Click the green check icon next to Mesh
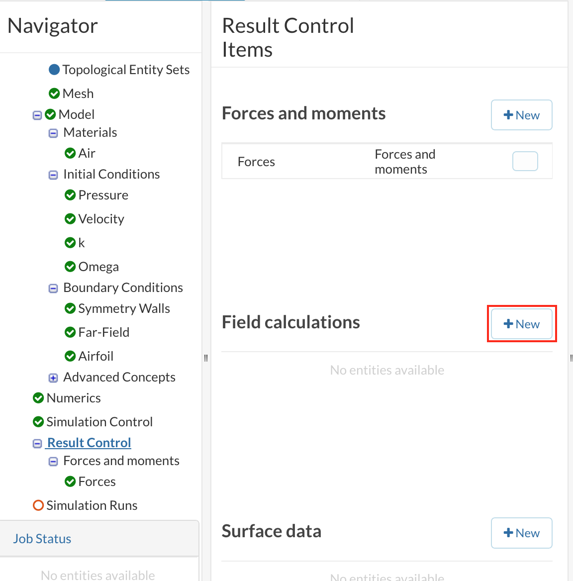The image size is (573, 581). [54, 94]
